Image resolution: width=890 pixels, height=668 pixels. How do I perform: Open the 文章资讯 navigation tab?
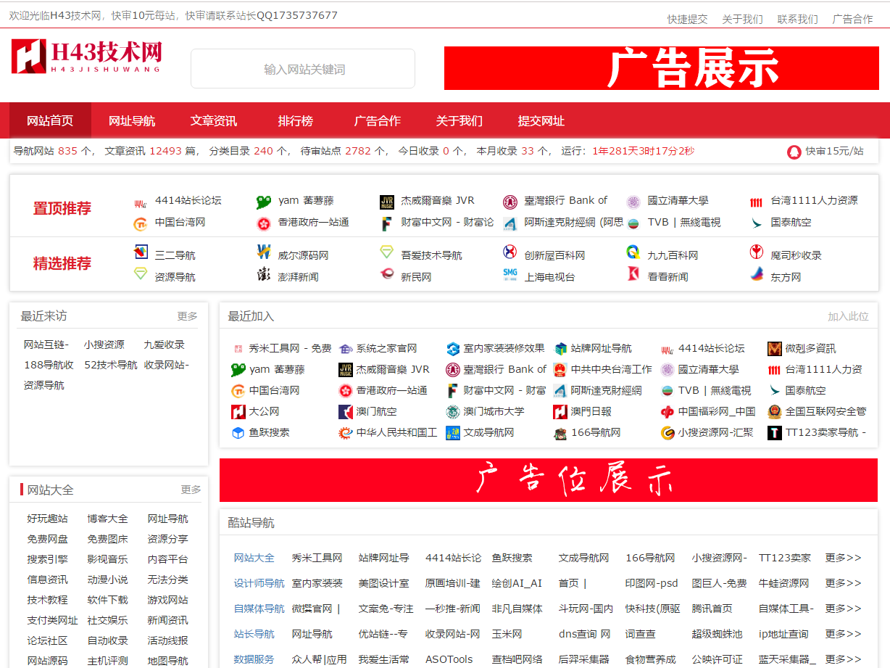214,121
